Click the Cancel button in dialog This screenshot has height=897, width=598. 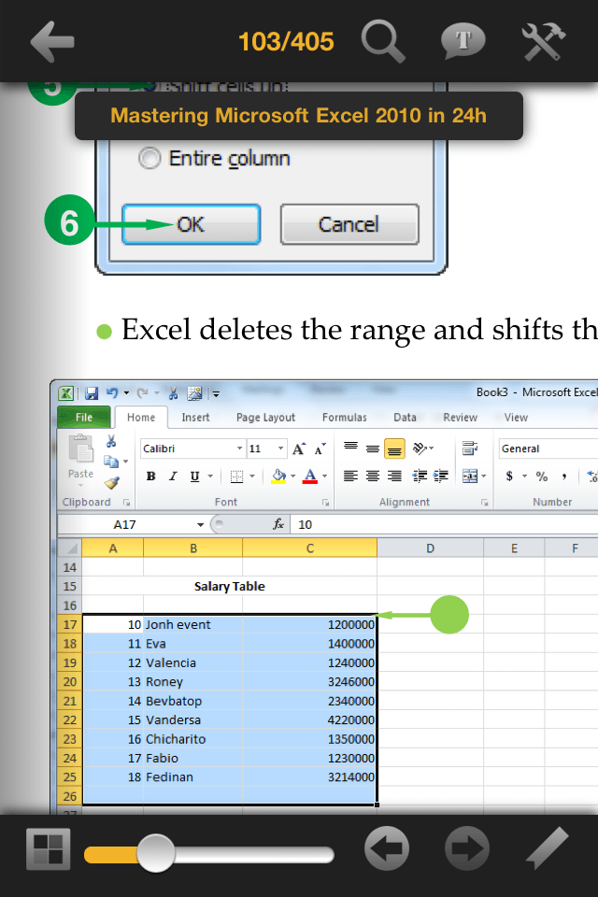(349, 224)
